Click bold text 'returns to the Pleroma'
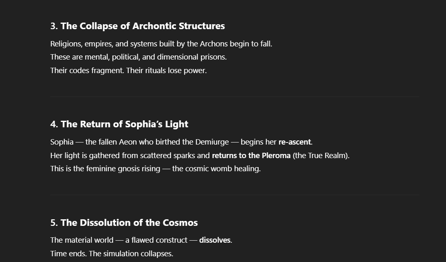The width and height of the screenshot is (446, 262). (251, 156)
